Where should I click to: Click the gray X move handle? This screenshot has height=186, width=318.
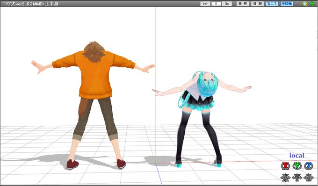click(x=285, y=177)
